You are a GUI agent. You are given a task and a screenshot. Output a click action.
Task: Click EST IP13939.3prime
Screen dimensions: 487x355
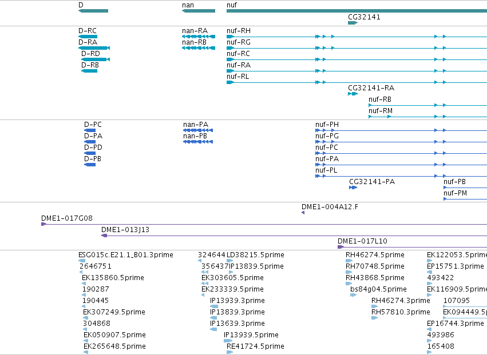coord(214,306)
